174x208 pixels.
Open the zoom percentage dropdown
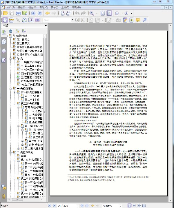click(x=120, y=206)
